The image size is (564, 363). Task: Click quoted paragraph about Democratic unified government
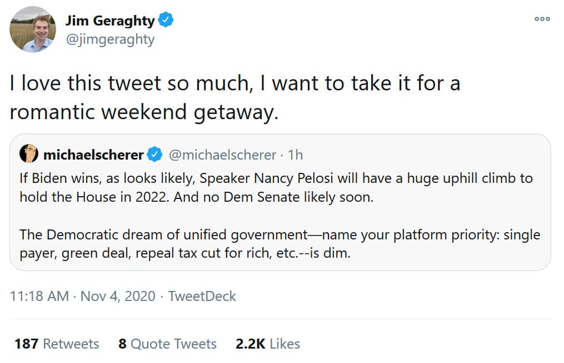coord(279,243)
